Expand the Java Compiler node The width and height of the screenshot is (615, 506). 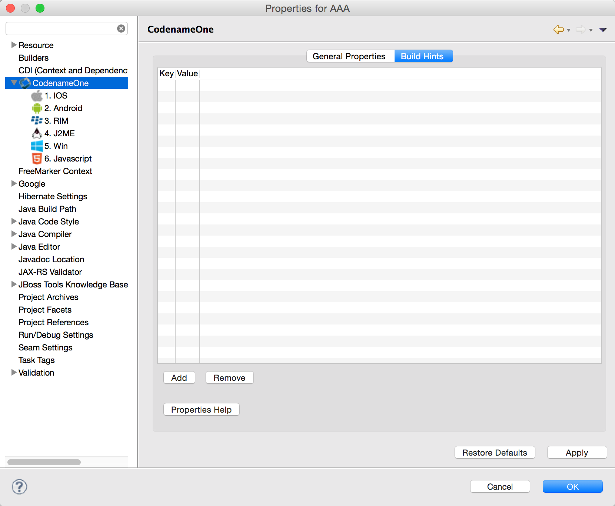coord(14,234)
